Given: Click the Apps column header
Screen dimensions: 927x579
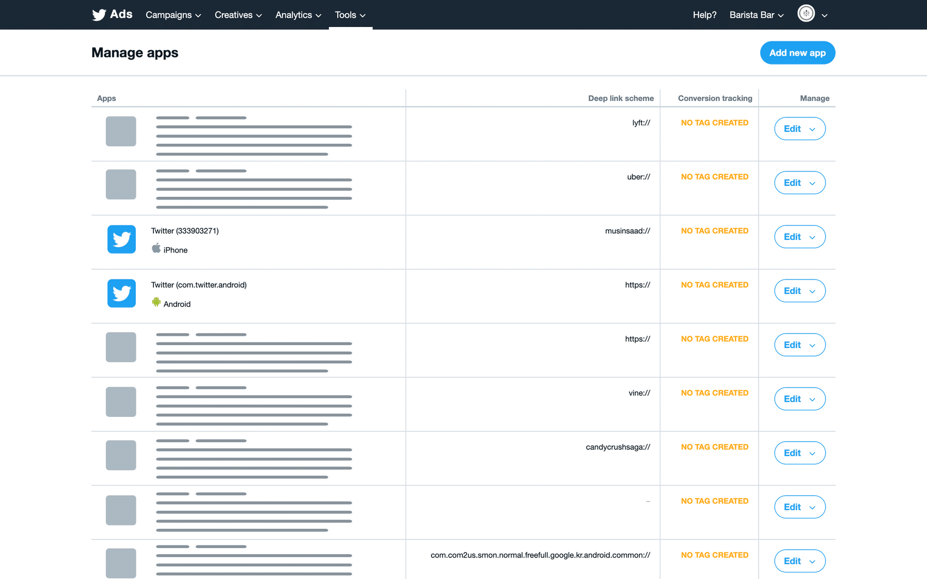Looking at the screenshot, I should [106, 98].
